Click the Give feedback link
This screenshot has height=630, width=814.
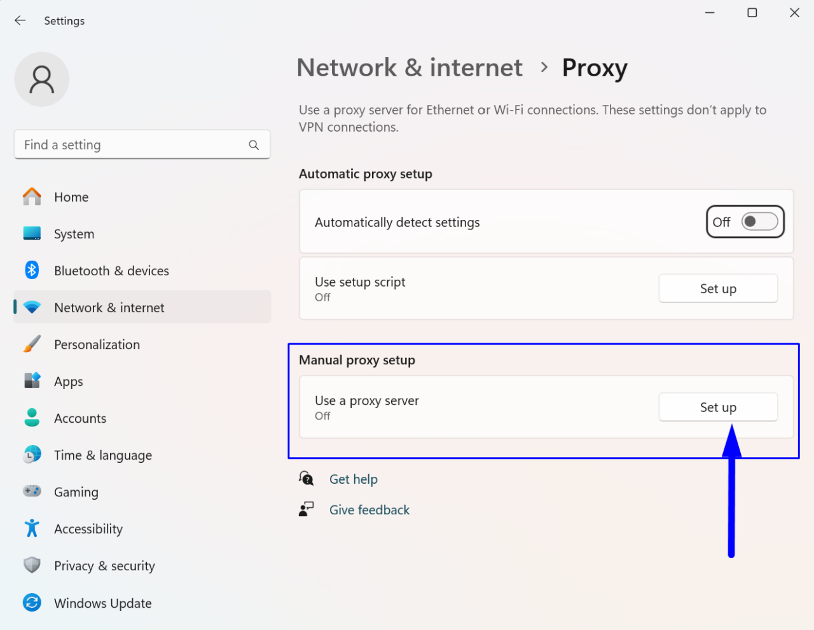pyautogui.click(x=369, y=509)
